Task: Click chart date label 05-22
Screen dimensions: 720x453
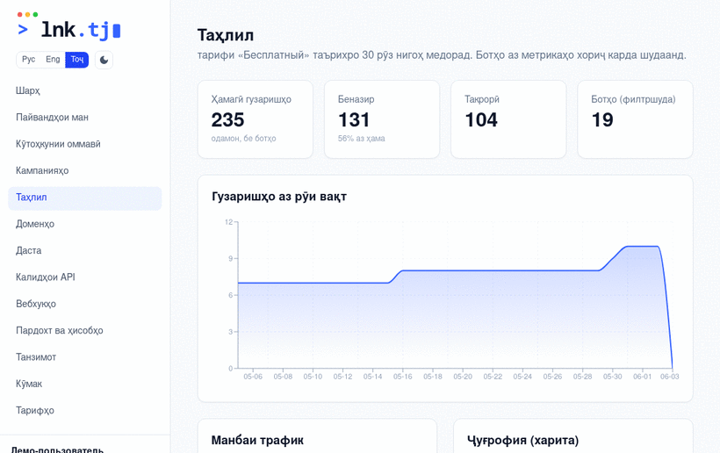Action: (493, 377)
